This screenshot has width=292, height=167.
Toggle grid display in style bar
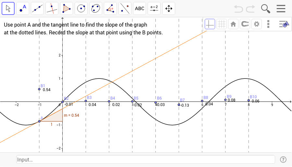click(222, 24)
